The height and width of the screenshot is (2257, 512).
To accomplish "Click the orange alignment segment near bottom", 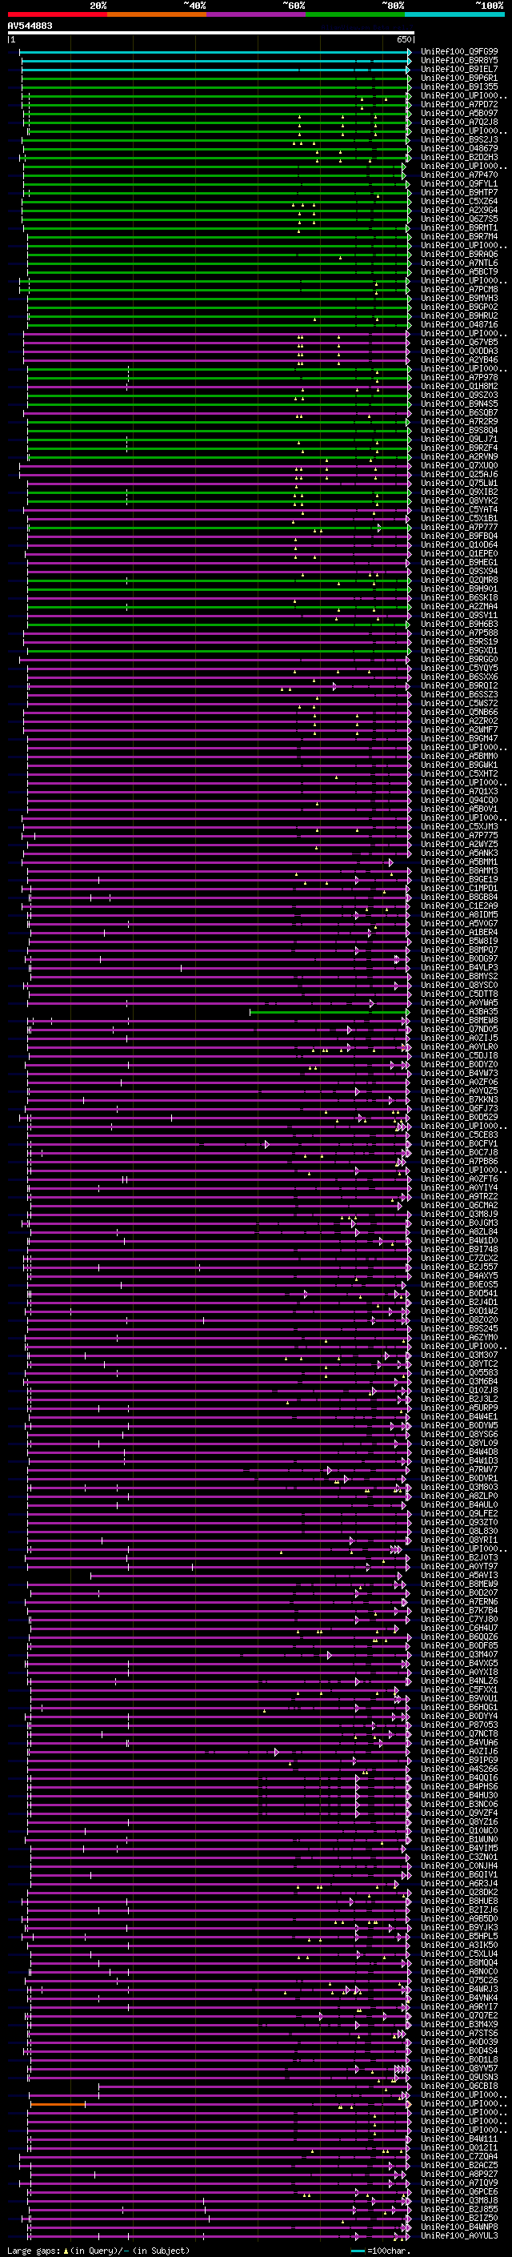I will pyautogui.click(x=58, y=2103).
